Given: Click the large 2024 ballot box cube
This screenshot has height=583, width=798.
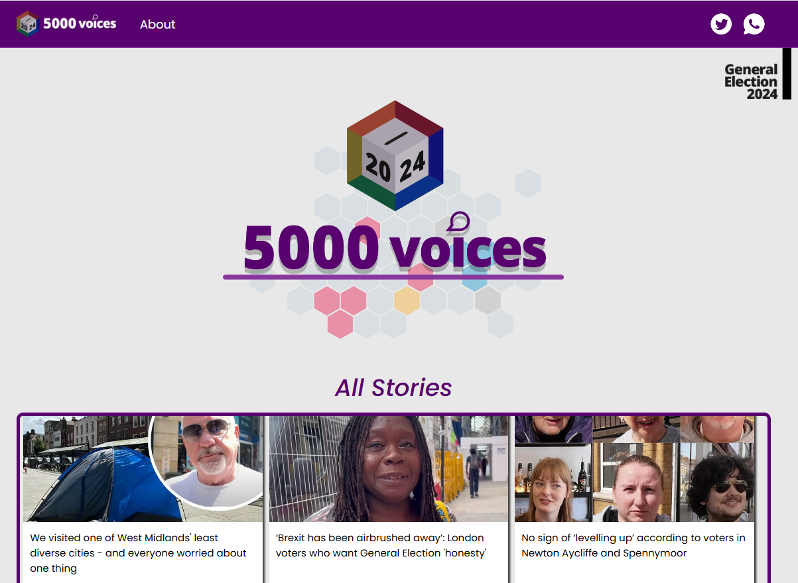Looking at the screenshot, I should pyautogui.click(x=395, y=156).
